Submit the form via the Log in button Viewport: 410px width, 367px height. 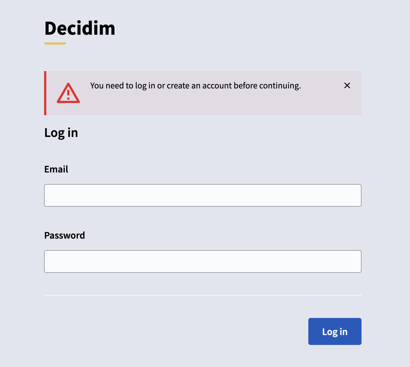(335, 331)
